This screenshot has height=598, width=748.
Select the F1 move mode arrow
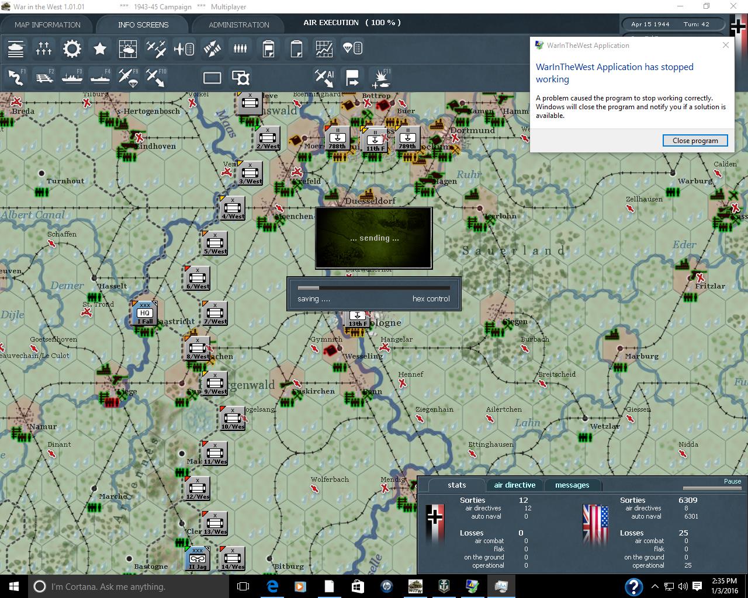pos(16,77)
